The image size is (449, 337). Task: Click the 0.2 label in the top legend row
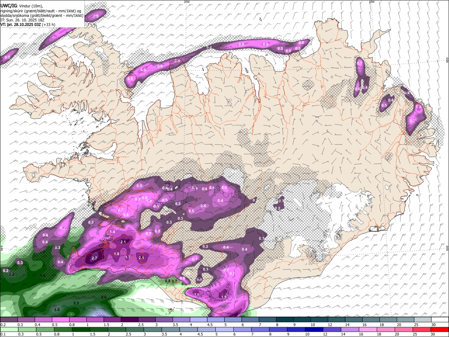[x=3, y=325]
